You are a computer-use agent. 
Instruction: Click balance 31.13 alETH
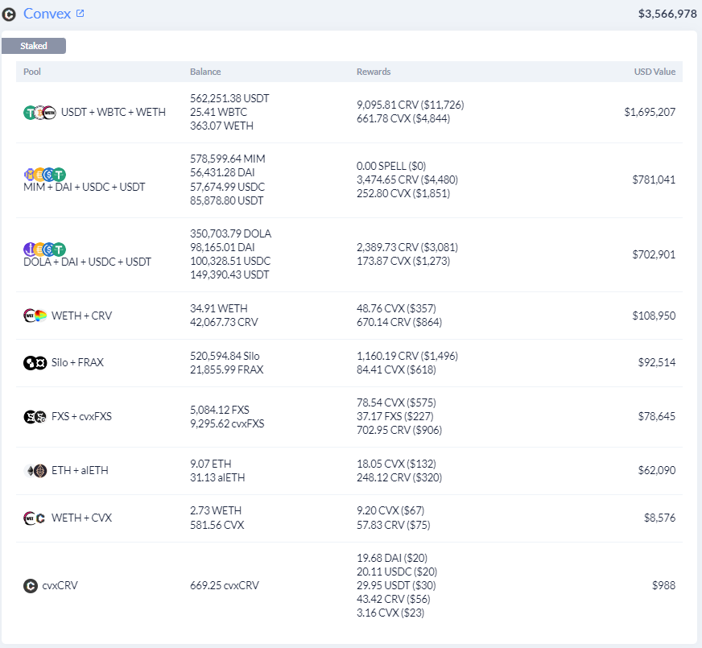[x=217, y=478]
